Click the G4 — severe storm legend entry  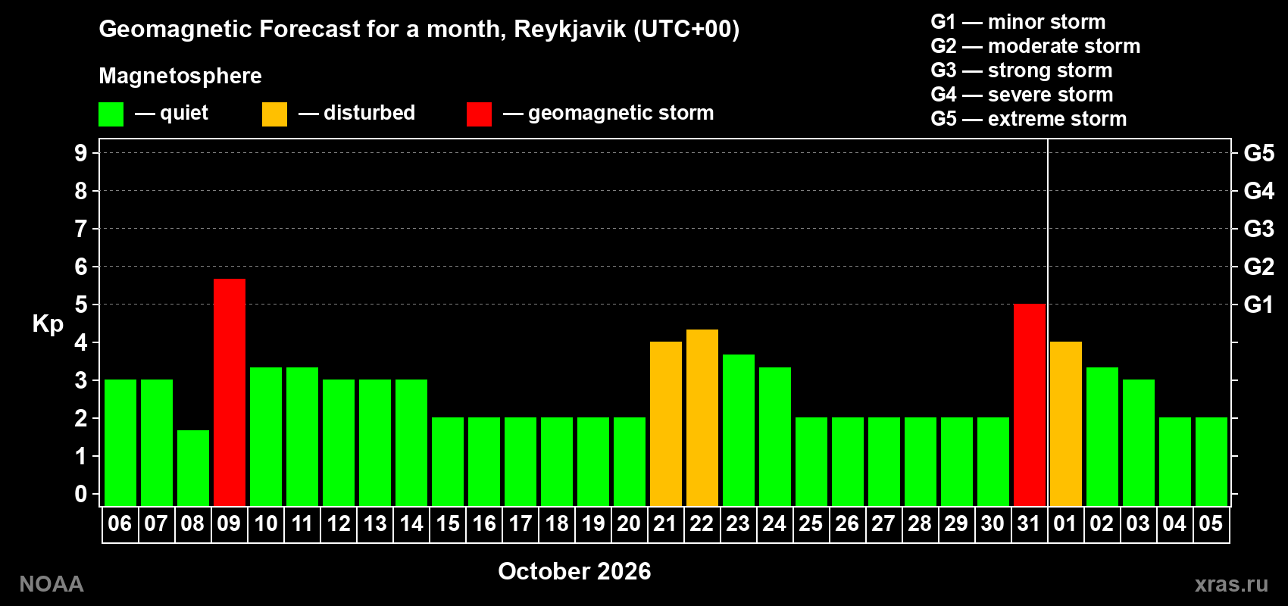[x=1022, y=95]
